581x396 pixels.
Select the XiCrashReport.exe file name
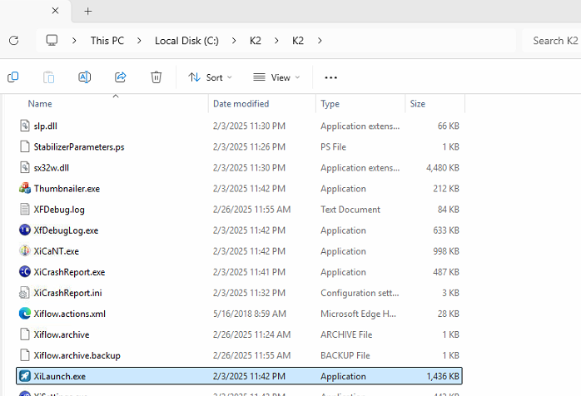(69, 272)
